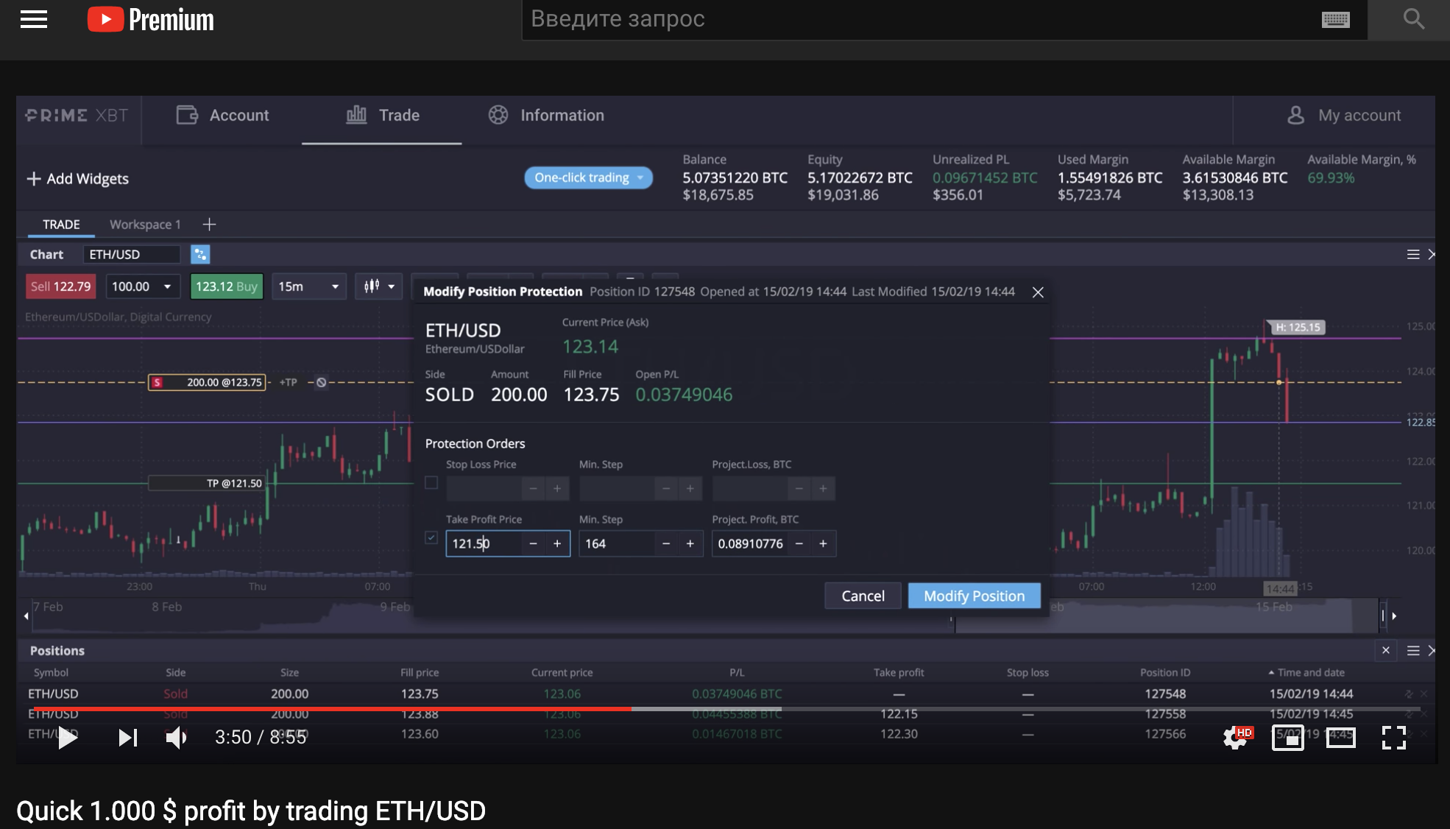
Task: Click the Take Profit Price field 121.50
Action: click(485, 543)
